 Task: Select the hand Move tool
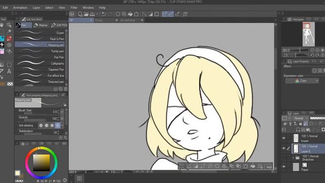point(2,25)
